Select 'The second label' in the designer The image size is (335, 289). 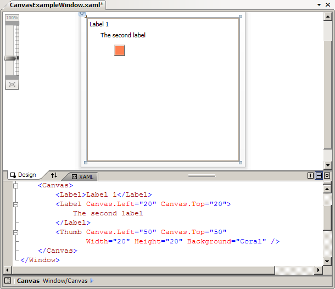tap(123, 35)
